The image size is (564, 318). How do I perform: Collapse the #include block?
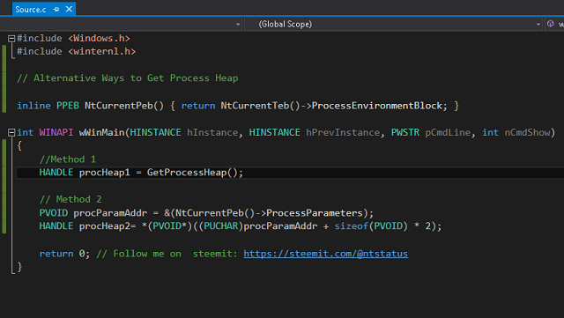click(x=11, y=39)
